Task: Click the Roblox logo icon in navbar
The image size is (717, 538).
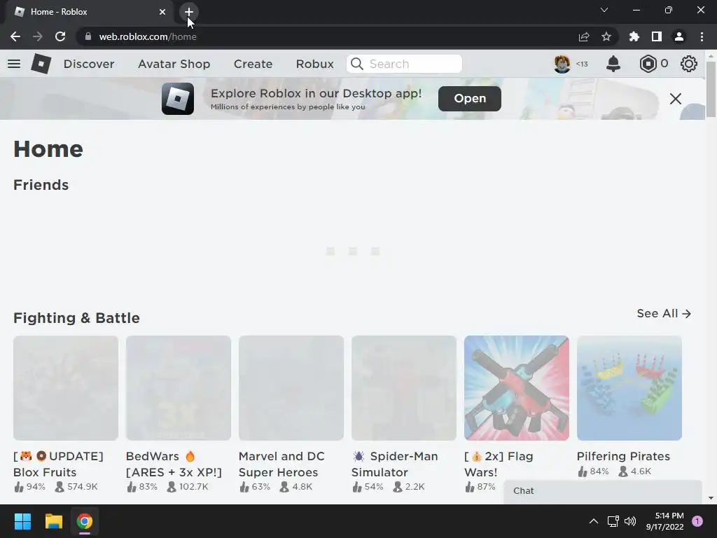Action: point(41,64)
